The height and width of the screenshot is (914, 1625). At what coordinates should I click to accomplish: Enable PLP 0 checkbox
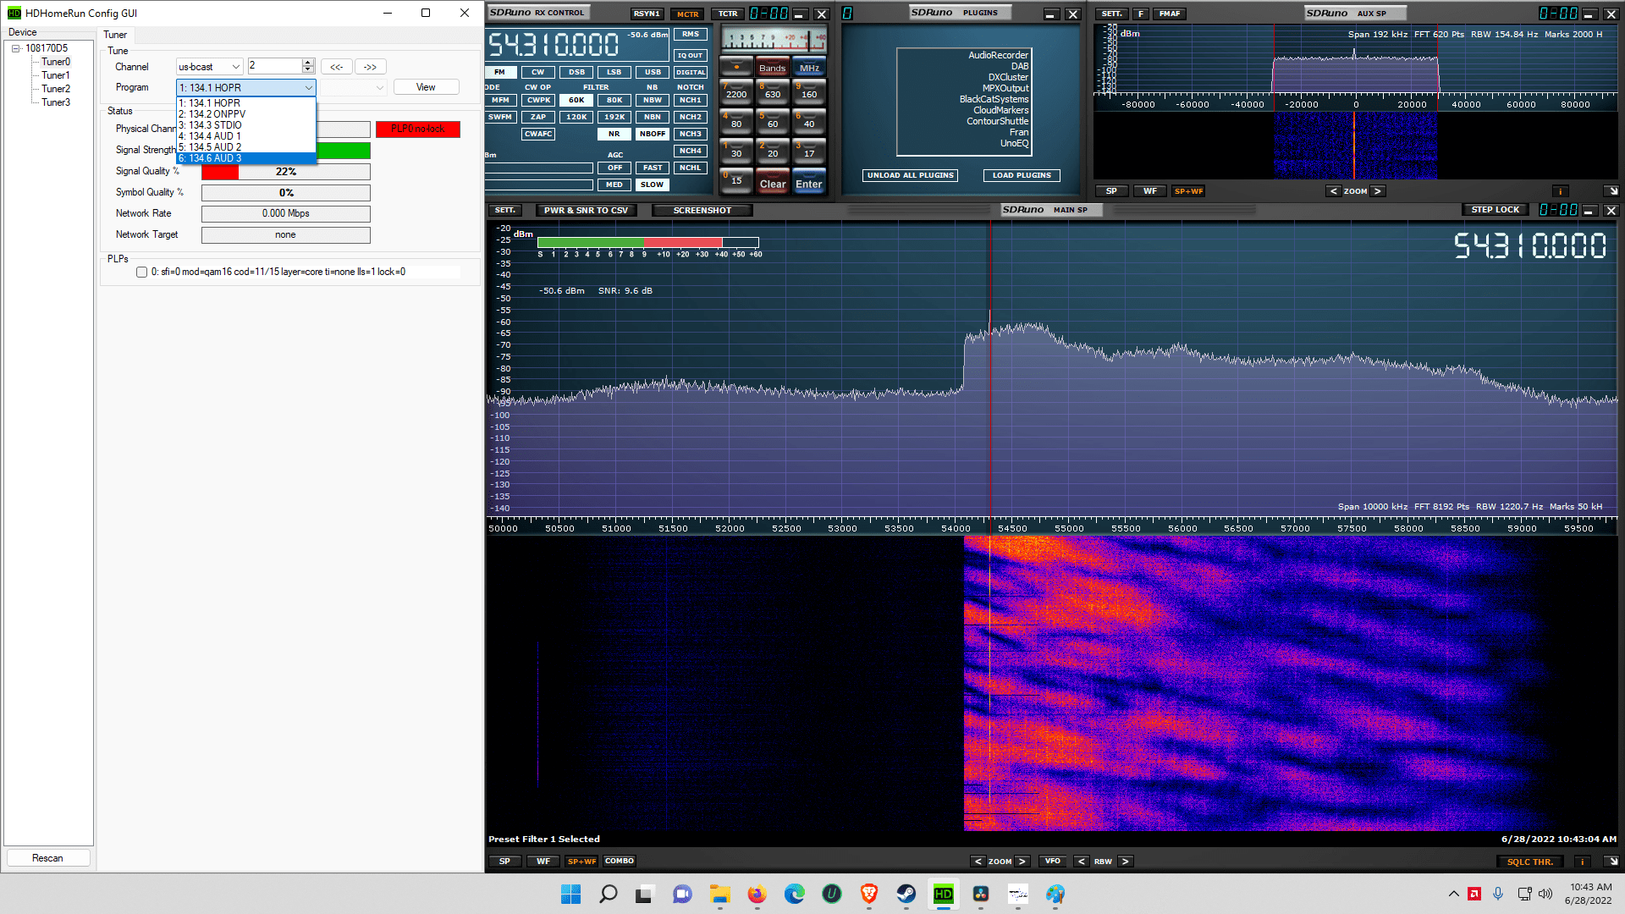pos(142,273)
